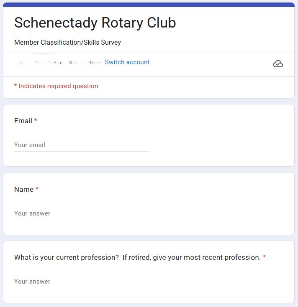Click the cloud draft-saved icon
The width and height of the screenshot is (298, 307).
tap(278, 63)
